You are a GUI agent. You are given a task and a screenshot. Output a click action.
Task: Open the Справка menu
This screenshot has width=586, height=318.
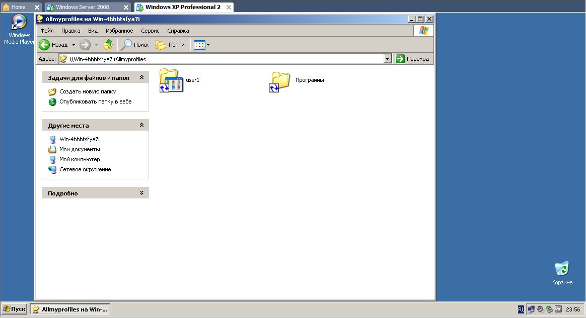click(178, 31)
